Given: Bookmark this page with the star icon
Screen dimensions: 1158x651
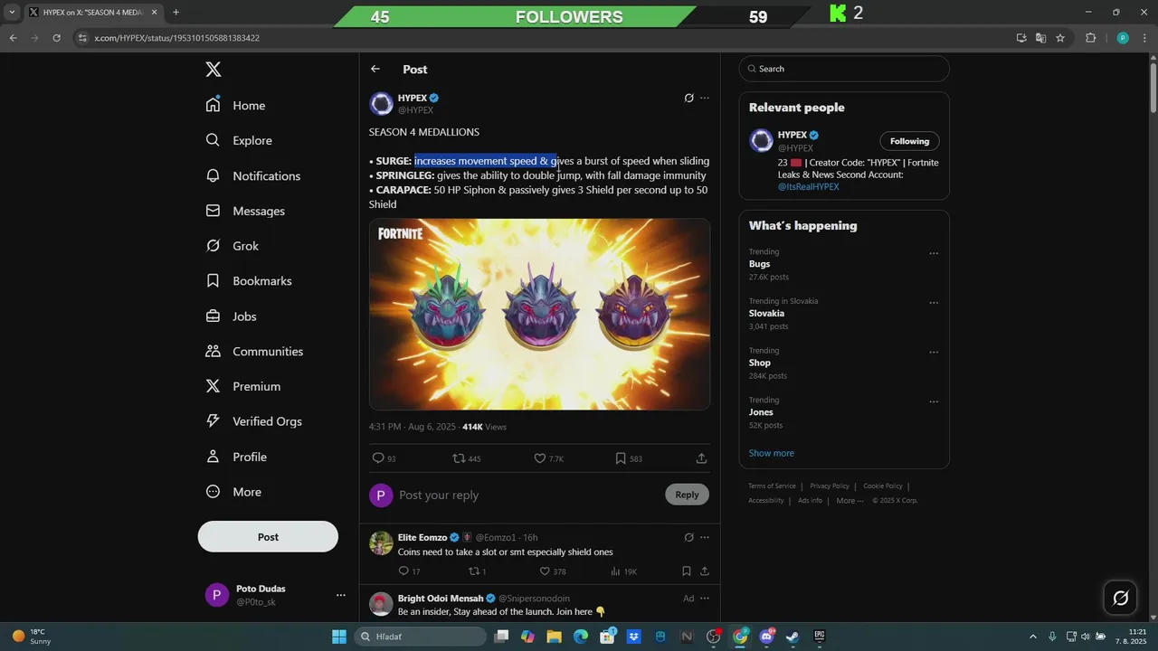Looking at the screenshot, I should pos(1060,38).
